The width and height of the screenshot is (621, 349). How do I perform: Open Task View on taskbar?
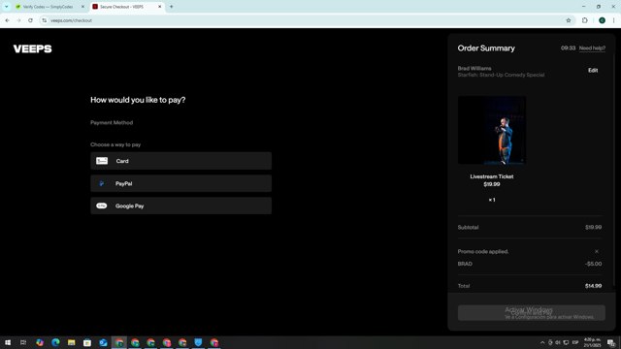tap(23, 342)
